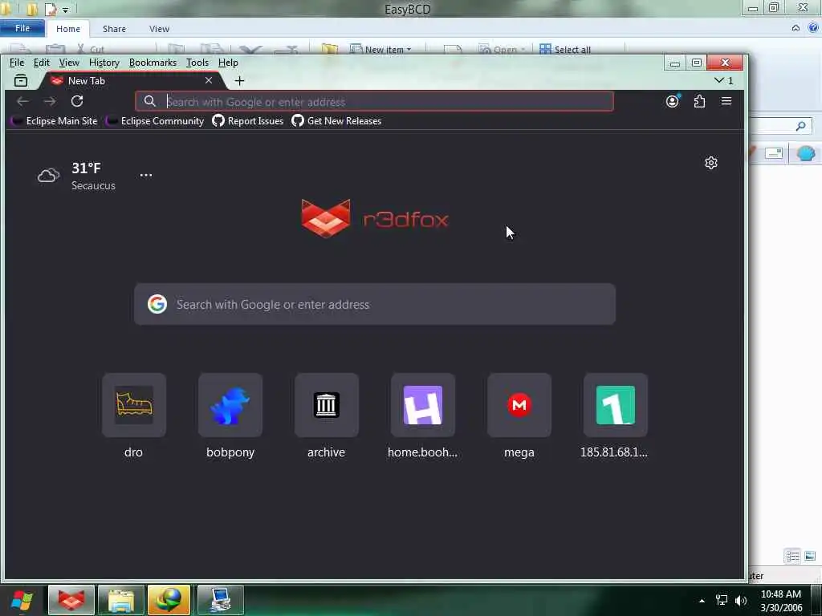
Task: Open the Eclipse Community bookmark
Action: [155, 121]
